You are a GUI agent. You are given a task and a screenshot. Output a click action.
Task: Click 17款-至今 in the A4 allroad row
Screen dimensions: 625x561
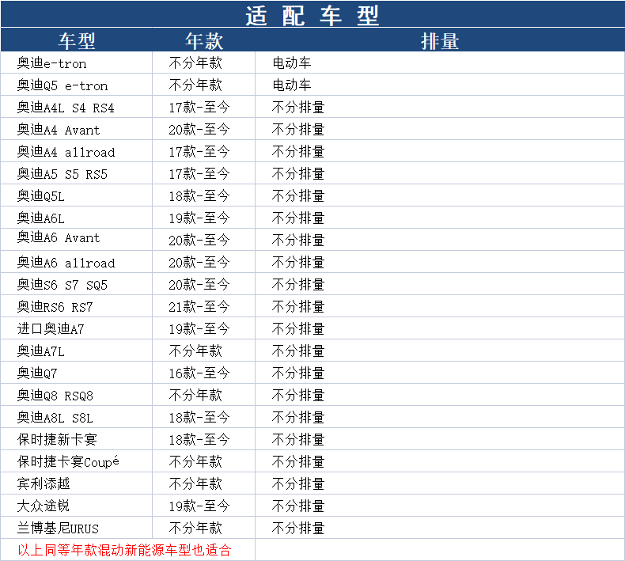[x=199, y=152]
